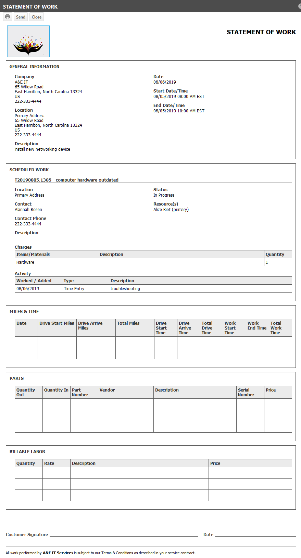The image size is (301, 558).
Task: Click the Price header in Billable Labor
Action: (x=250, y=463)
